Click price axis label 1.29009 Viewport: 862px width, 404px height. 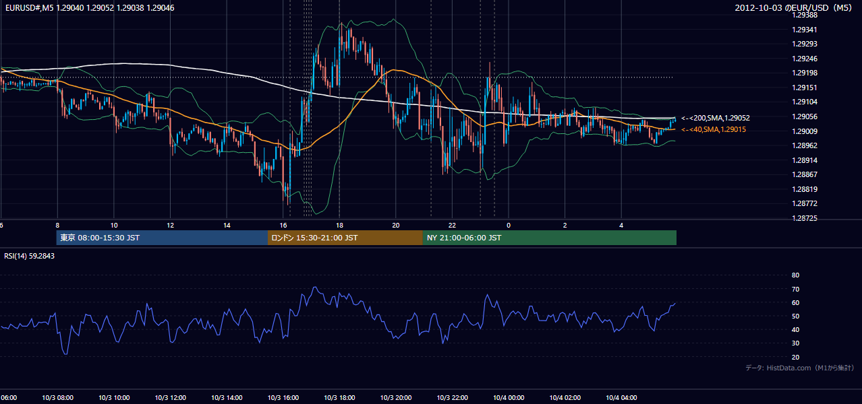(x=806, y=131)
